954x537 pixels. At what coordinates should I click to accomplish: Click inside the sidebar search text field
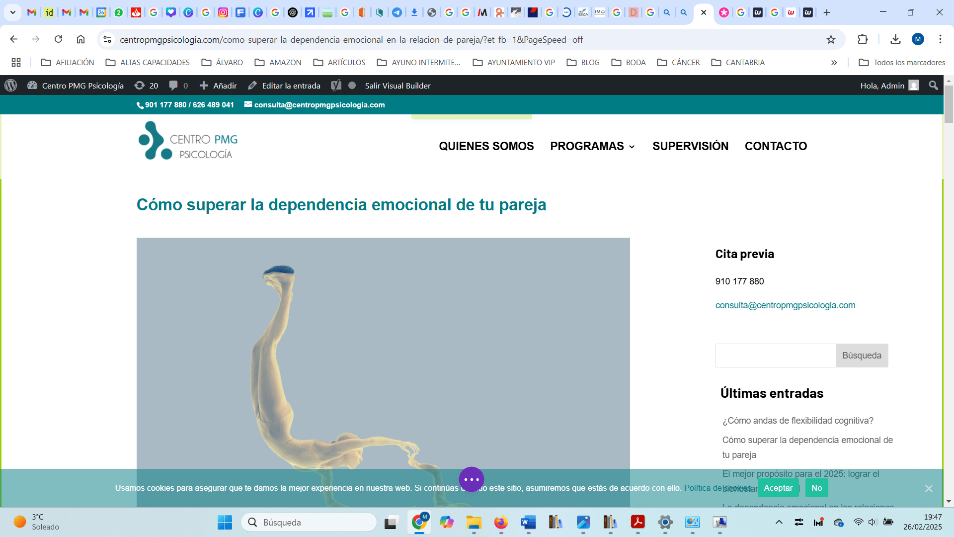tap(775, 356)
